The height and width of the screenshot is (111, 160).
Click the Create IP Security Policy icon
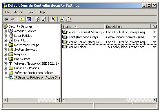coord(62,19)
